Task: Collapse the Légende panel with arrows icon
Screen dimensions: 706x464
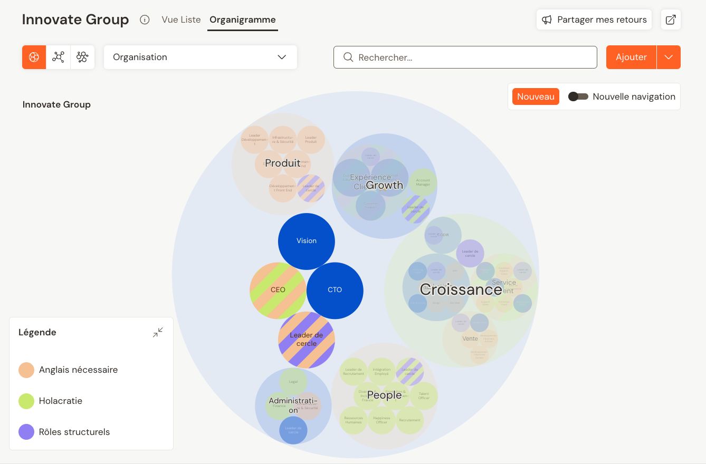Action: click(158, 332)
